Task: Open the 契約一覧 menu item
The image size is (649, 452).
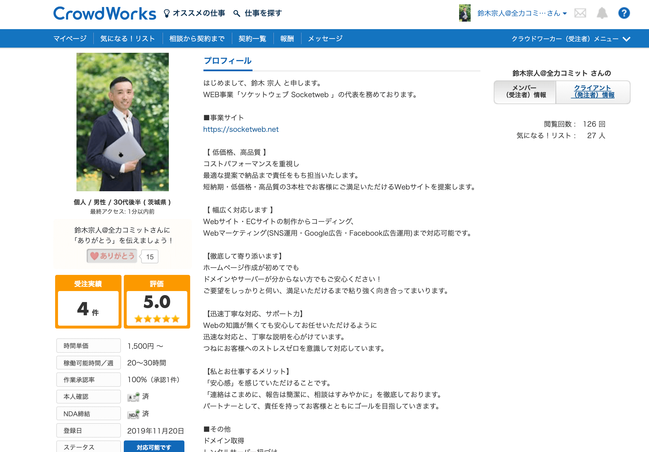Action: (x=253, y=38)
